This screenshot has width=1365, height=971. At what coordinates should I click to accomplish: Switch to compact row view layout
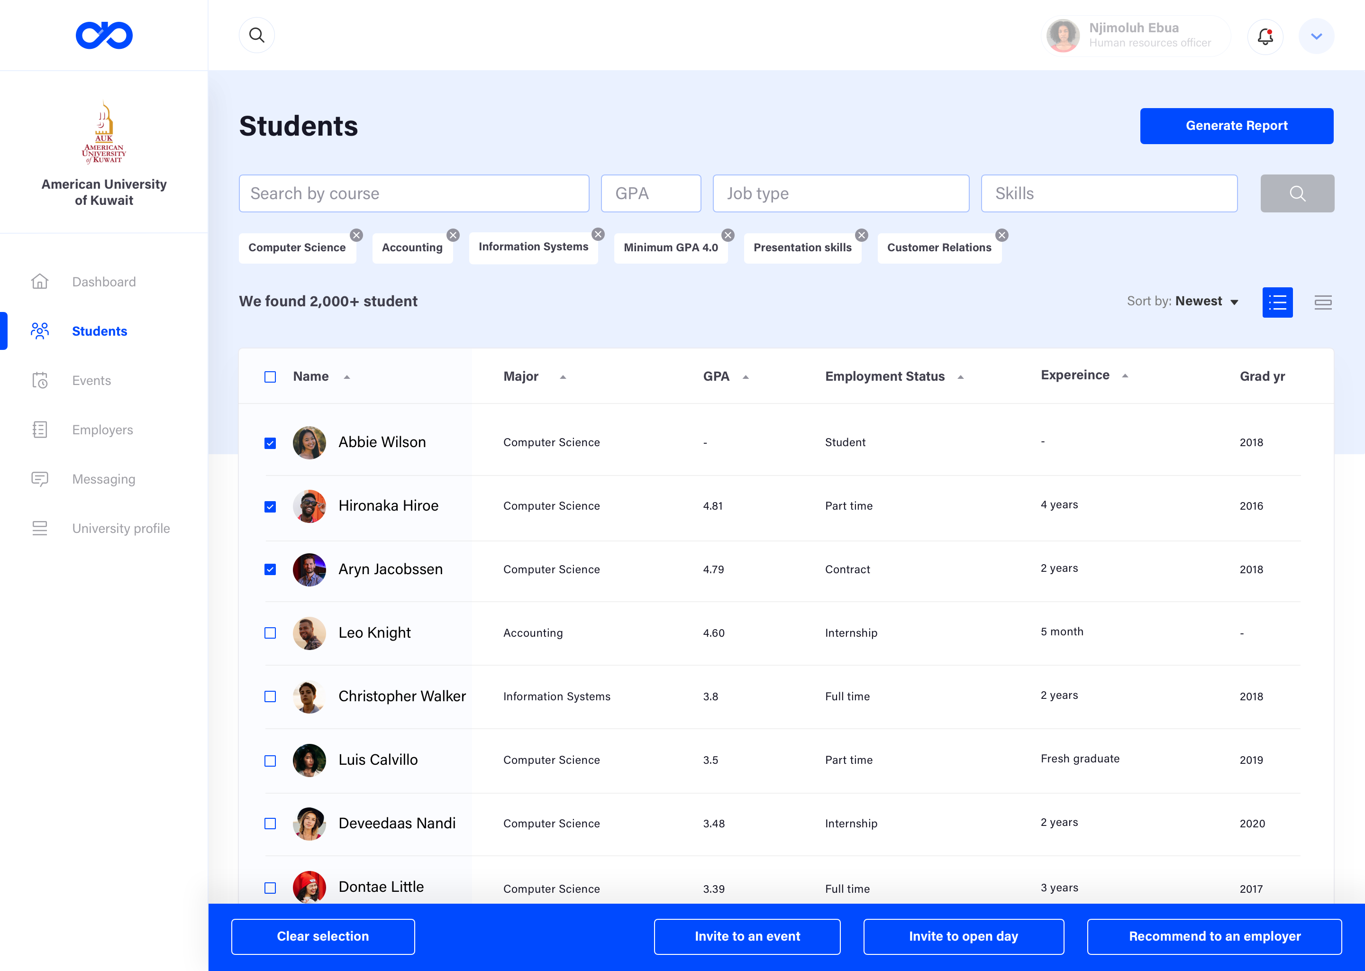1323,302
